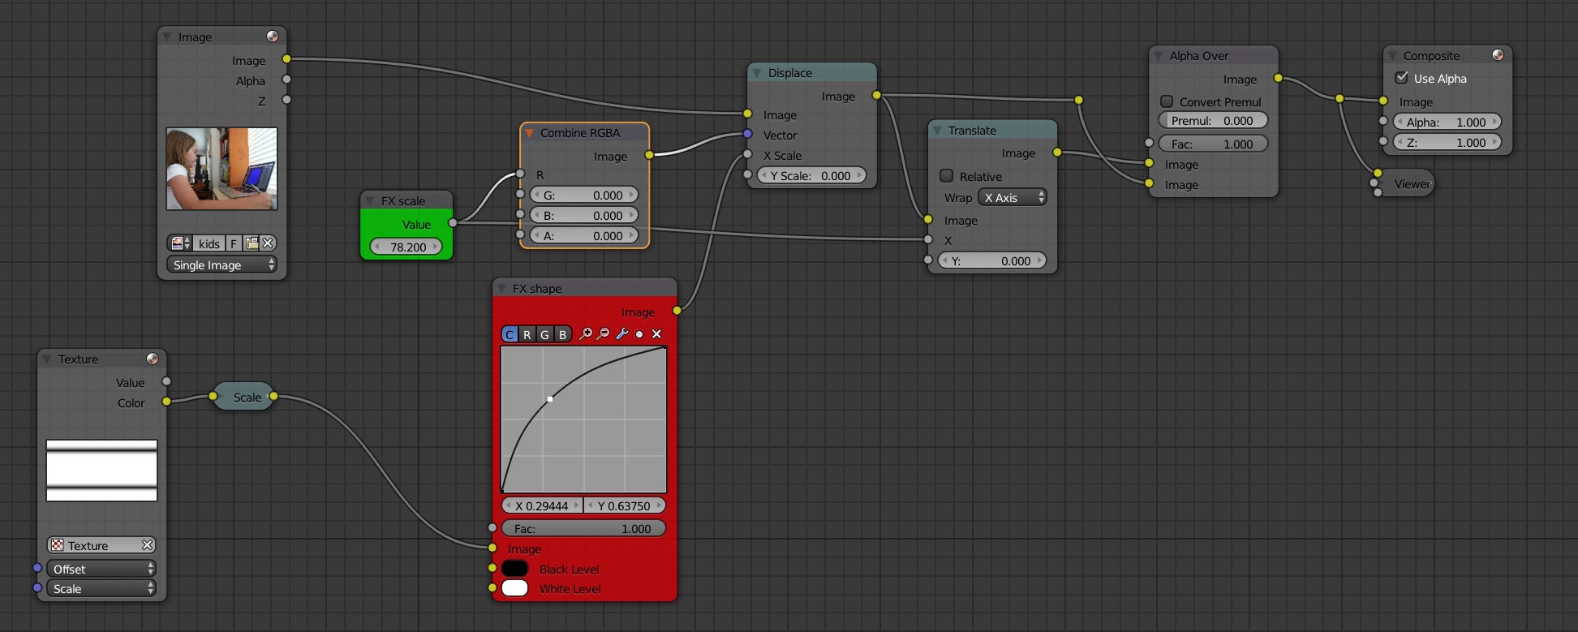Select R channel curve in FX shape
This screenshot has height=632, width=1578.
coord(527,334)
